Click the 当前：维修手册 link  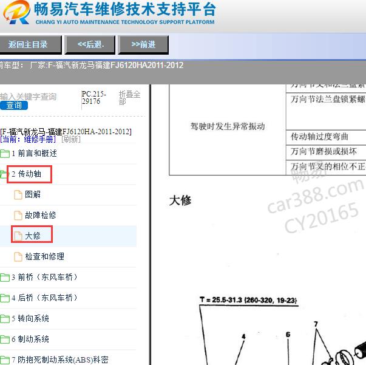click(x=28, y=140)
